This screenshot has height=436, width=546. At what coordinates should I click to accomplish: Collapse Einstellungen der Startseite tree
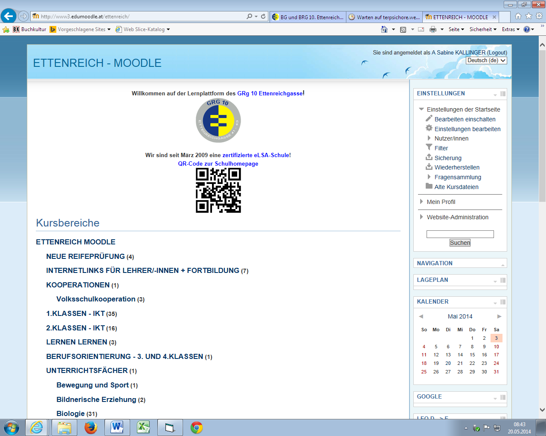pos(421,109)
